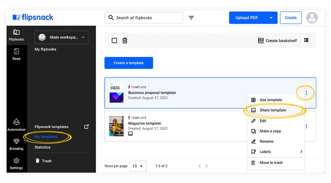The height and width of the screenshot is (183, 331).
Task: Open the search filter options icon
Action: click(191, 18)
